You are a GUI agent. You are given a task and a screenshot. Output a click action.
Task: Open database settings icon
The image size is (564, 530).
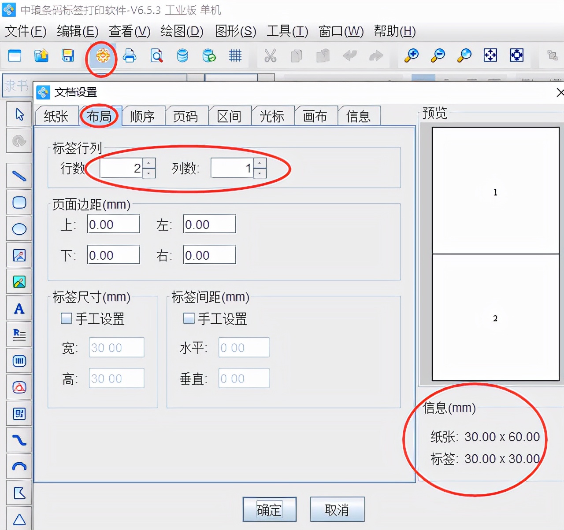182,55
